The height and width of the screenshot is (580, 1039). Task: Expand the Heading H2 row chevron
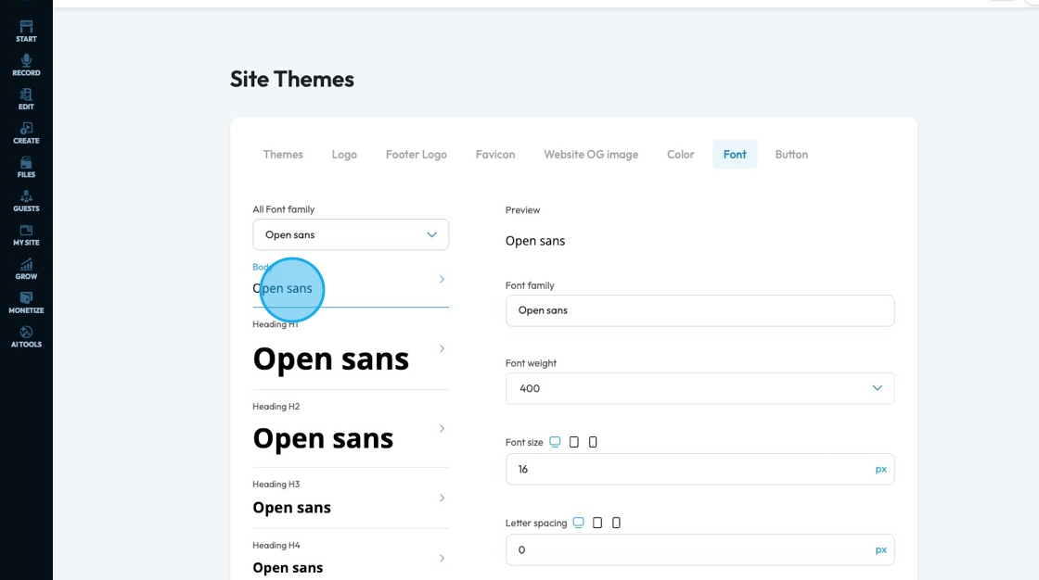click(x=442, y=428)
